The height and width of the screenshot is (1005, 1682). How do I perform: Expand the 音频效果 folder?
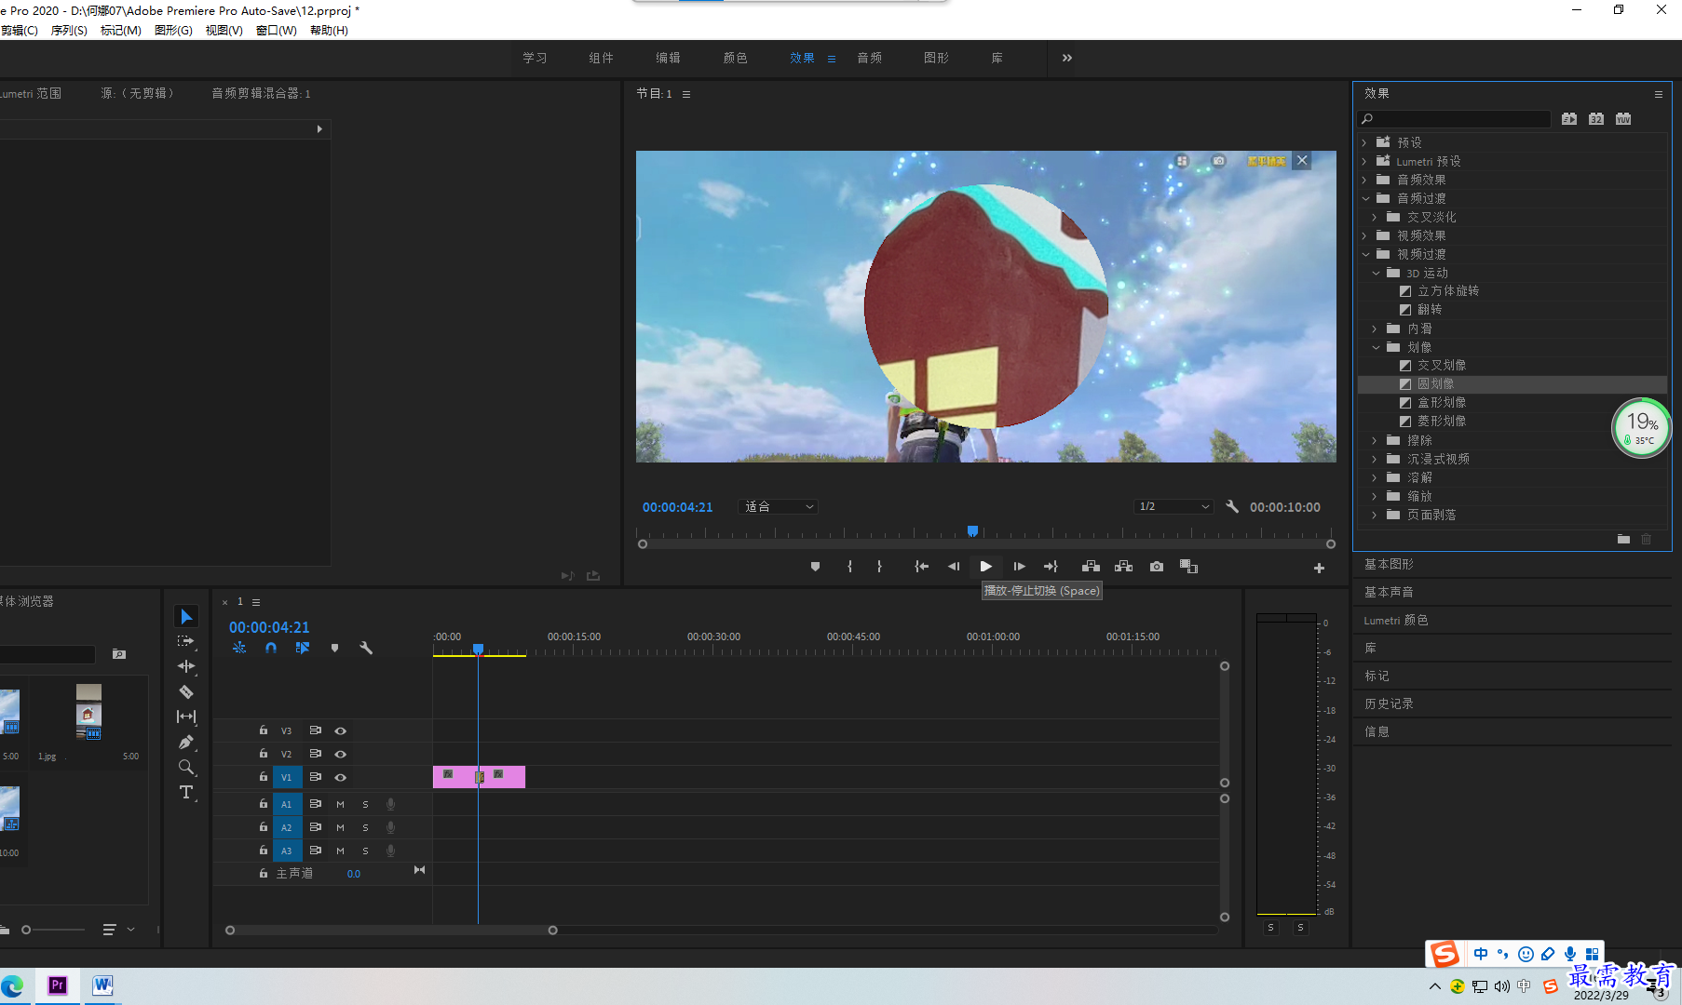point(1364,180)
